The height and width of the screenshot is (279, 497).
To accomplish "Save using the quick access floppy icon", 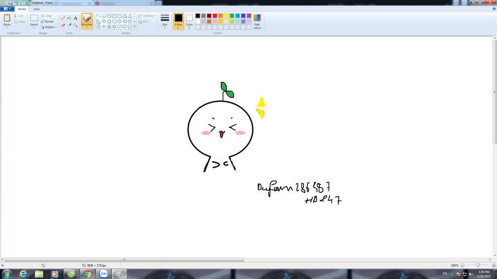I will pos(11,2).
